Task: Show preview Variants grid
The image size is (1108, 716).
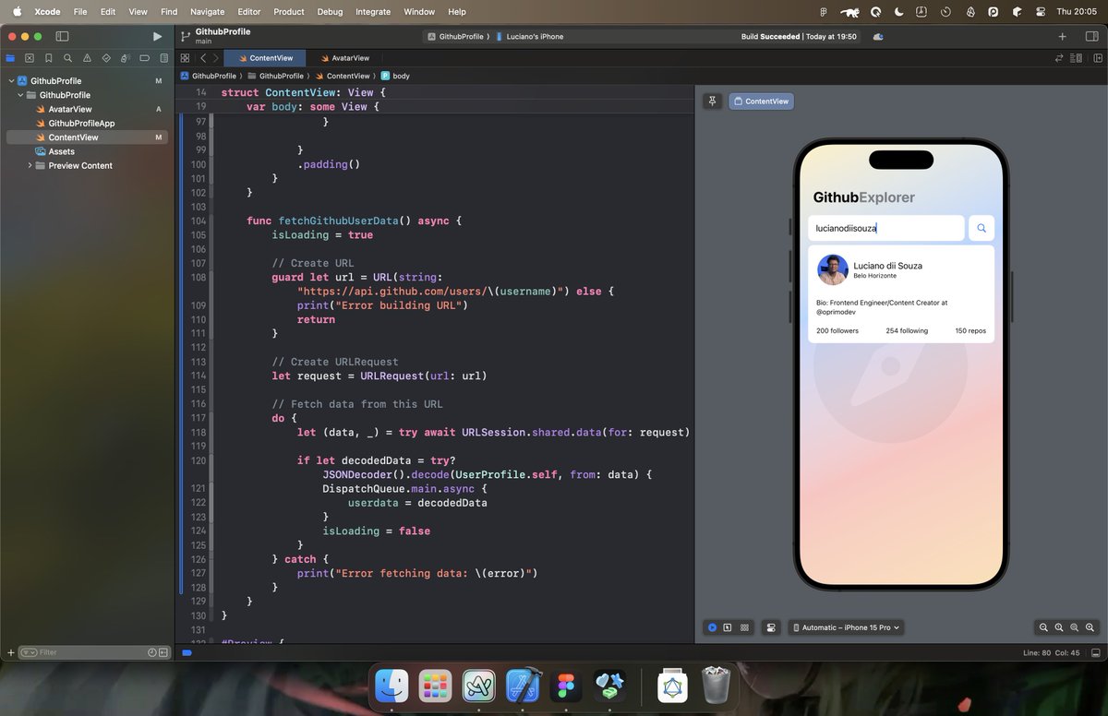Action: (744, 627)
